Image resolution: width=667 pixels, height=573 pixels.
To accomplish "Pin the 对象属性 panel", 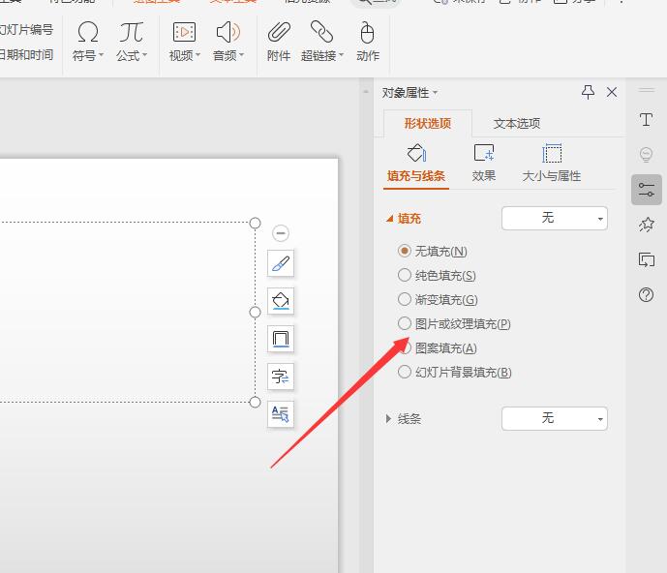I will (588, 92).
